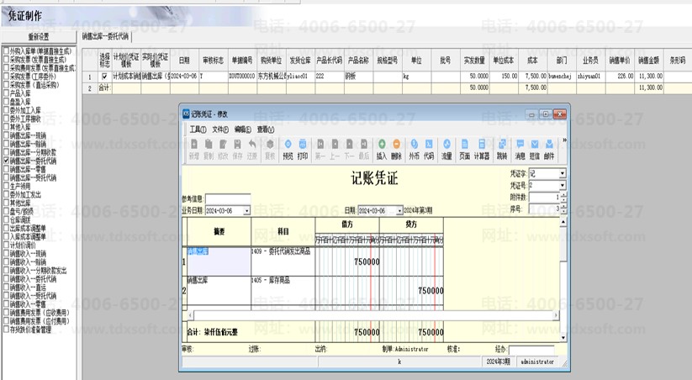692x380 pixels.
Task: Open the 编辑(E) menu
Action: 243,129
